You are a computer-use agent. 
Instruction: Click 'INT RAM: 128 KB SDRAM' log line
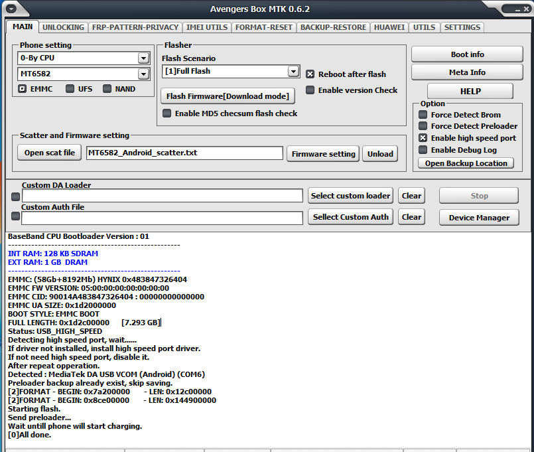point(53,254)
